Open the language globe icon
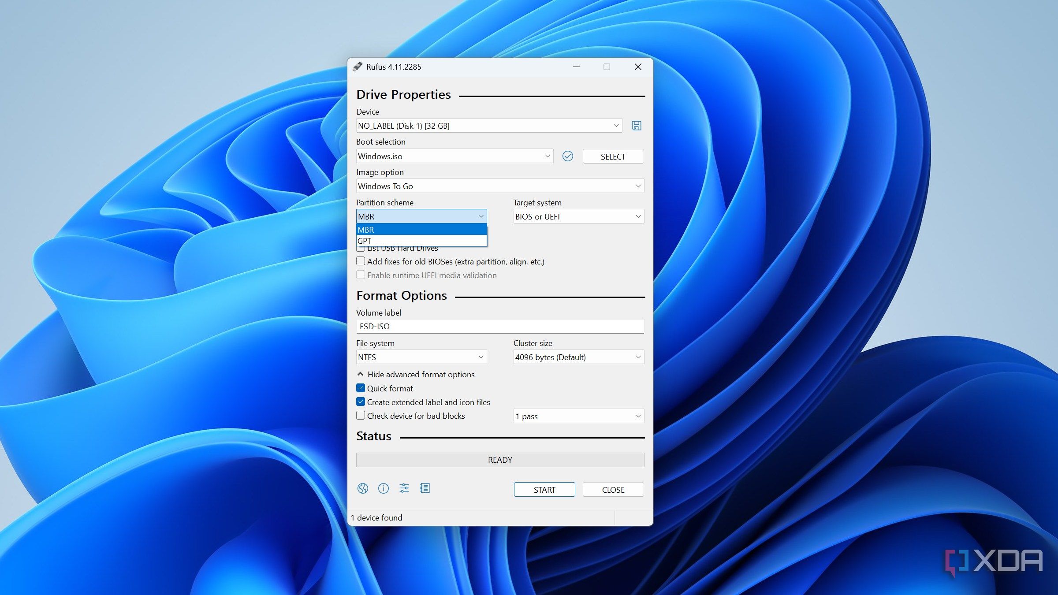The width and height of the screenshot is (1058, 595). click(363, 488)
